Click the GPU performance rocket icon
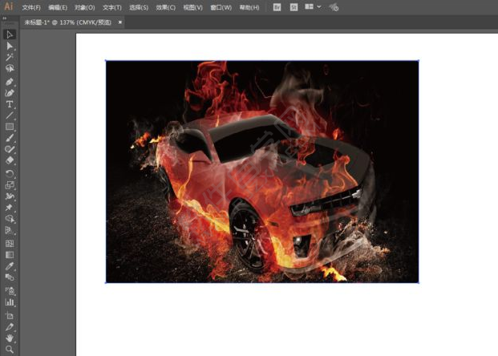498x356 pixels. click(x=334, y=7)
